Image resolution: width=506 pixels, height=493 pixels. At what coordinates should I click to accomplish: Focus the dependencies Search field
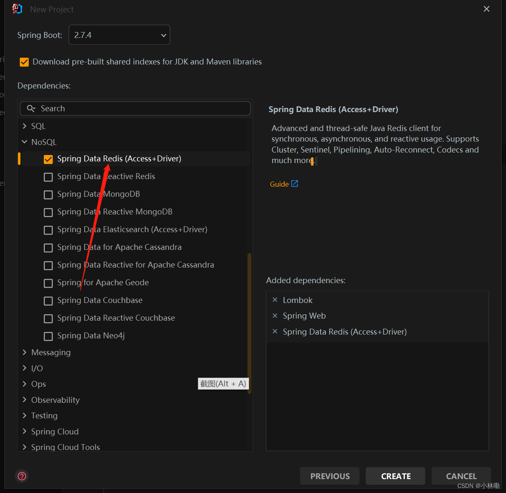point(135,108)
